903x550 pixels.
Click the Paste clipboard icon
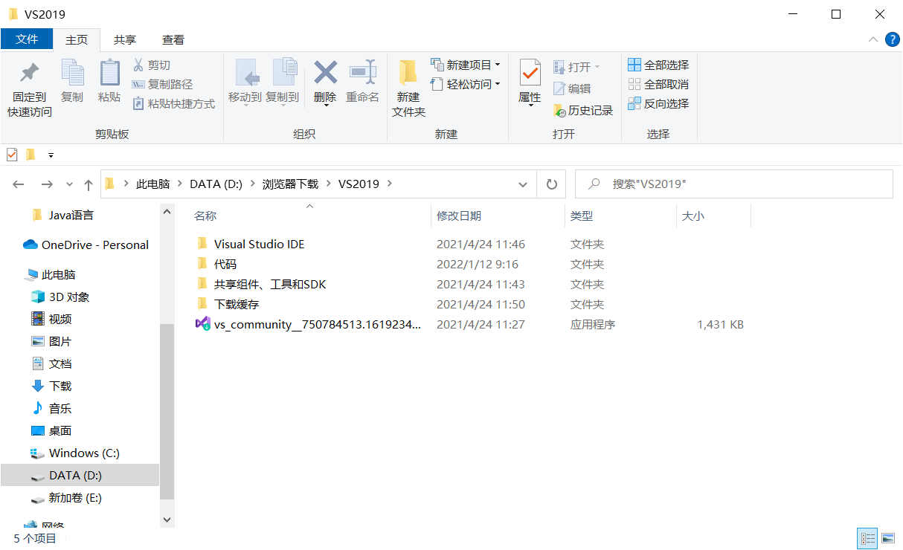point(109,73)
